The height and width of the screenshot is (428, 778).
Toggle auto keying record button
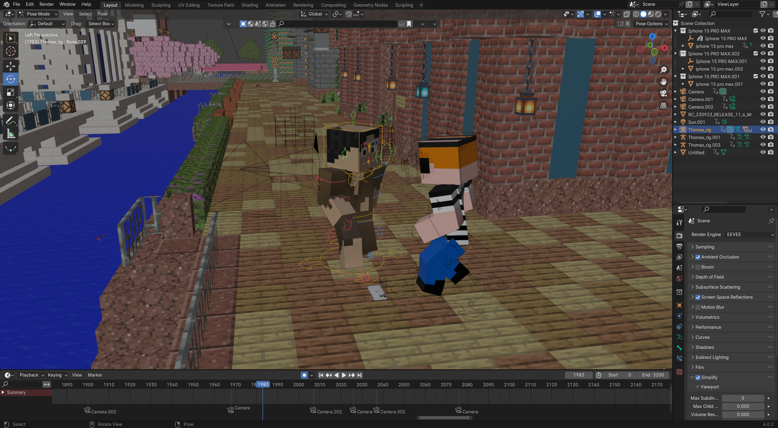(x=304, y=375)
